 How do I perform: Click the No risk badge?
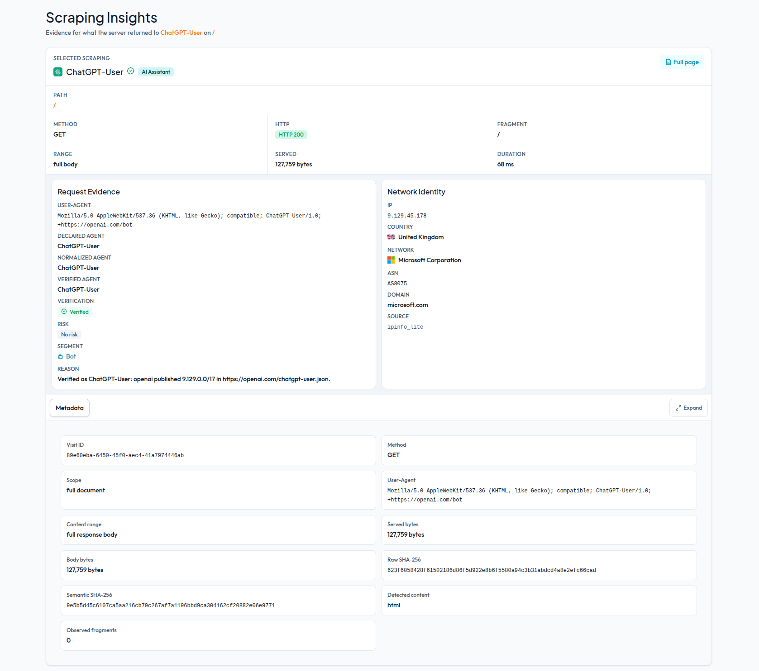click(x=69, y=335)
